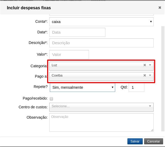Toggle the Pago/recebido checkbox

[x=51, y=99]
